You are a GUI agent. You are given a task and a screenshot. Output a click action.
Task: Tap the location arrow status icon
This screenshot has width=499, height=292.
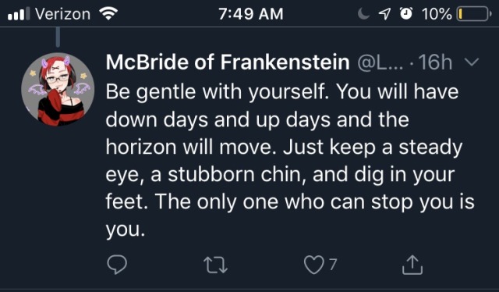pyautogui.click(x=384, y=14)
